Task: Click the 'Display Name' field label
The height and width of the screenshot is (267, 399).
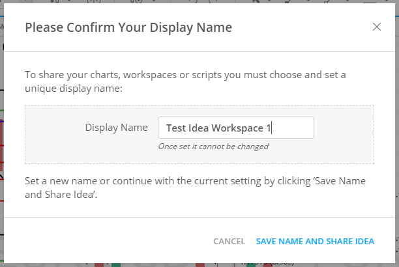Action: pyautogui.click(x=116, y=128)
